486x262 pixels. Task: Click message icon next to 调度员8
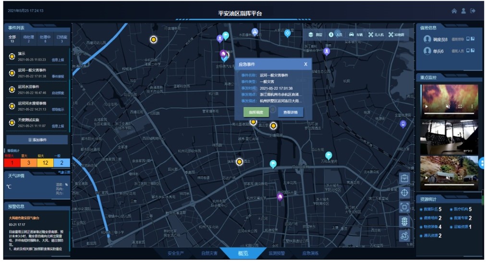tap(473, 39)
